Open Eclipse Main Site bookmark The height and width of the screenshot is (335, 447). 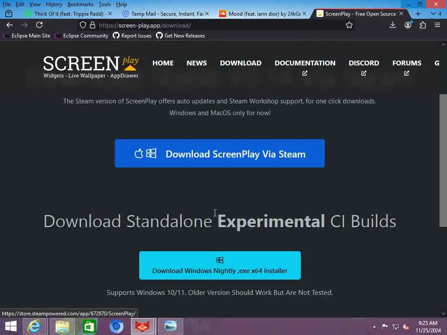27,36
